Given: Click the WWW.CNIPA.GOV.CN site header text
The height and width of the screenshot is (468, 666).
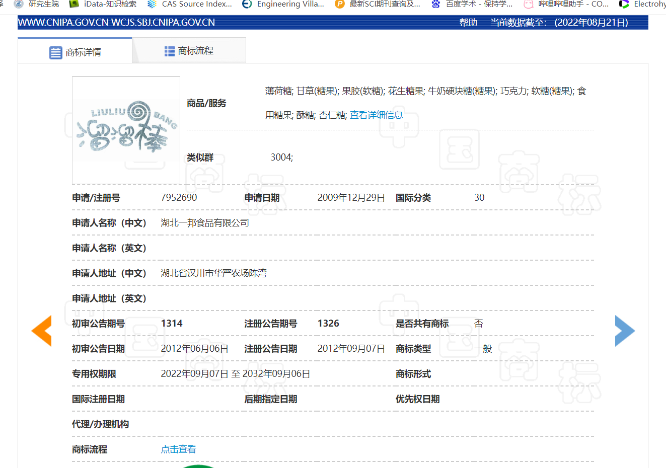Looking at the screenshot, I should tap(116, 23).
